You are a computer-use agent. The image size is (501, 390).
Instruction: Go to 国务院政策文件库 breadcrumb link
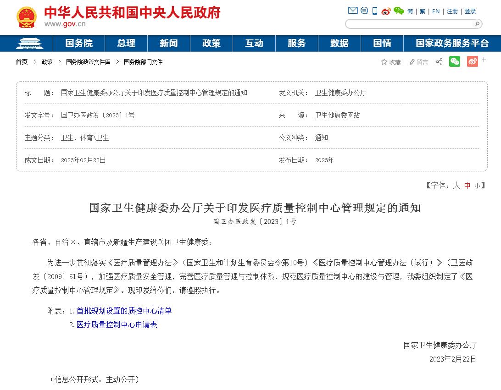coord(88,62)
